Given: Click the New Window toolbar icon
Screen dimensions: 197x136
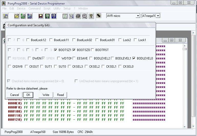Looking at the screenshot, I should coord(6,16).
